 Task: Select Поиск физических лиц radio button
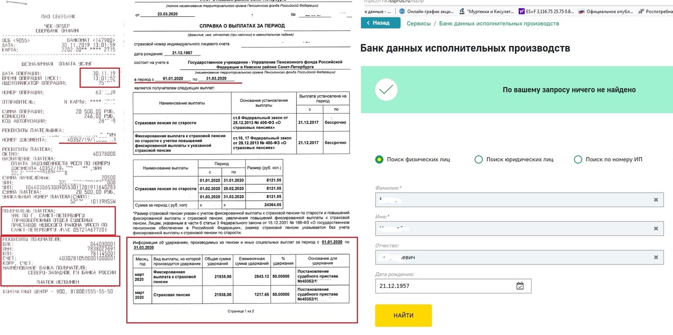[380, 160]
